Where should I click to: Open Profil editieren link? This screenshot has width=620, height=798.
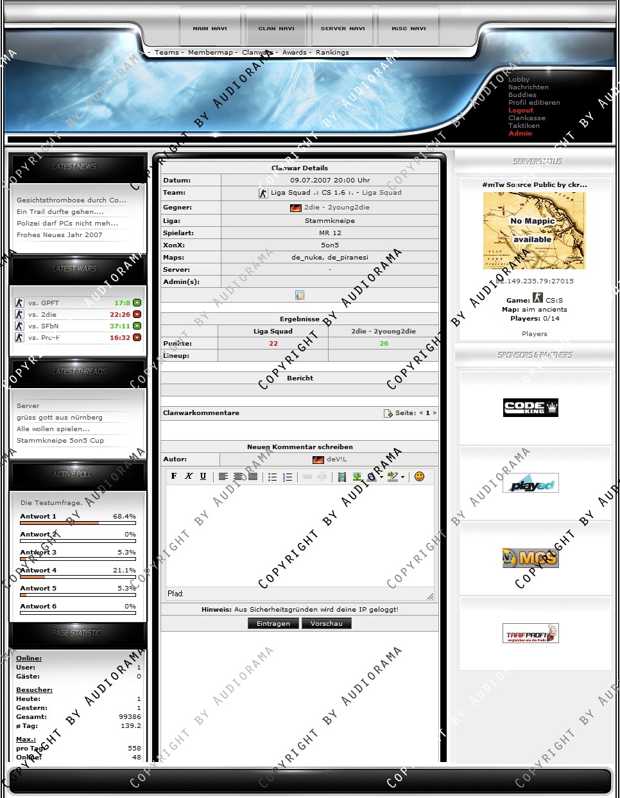point(534,103)
